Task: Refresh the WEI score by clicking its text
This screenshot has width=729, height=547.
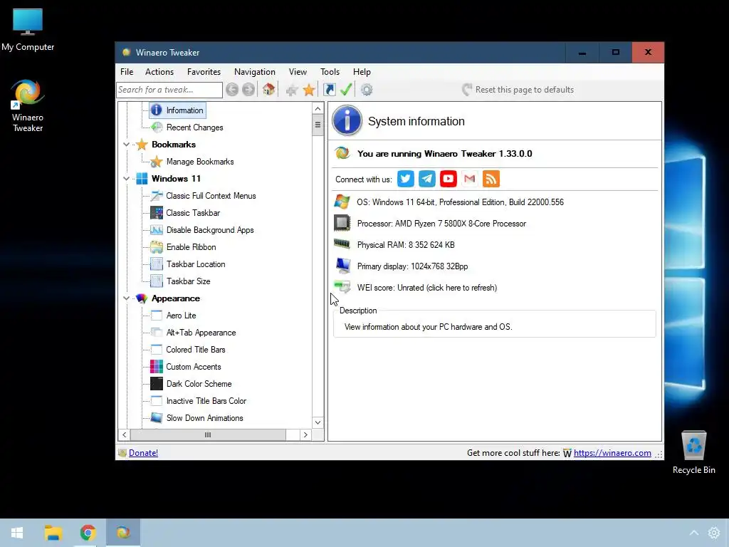Action: click(427, 288)
